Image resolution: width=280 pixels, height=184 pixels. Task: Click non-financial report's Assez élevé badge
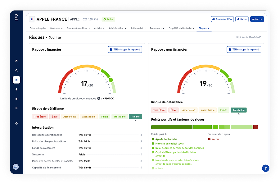tap(189, 110)
